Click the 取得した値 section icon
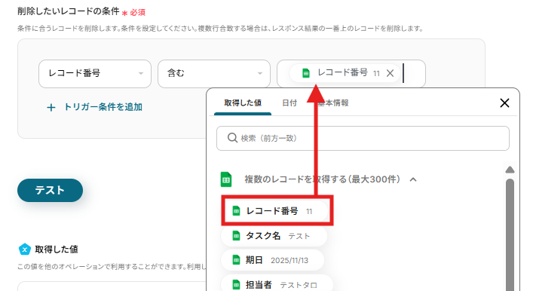This screenshot has width=533, height=291. pyautogui.click(x=24, y=250)
